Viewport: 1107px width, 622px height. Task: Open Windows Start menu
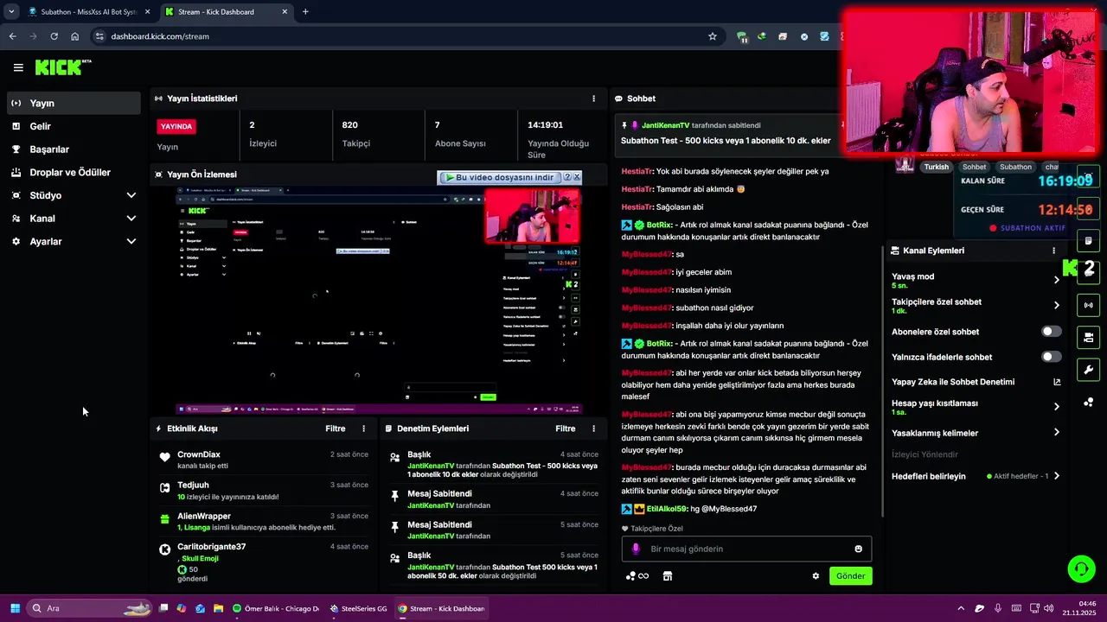[x=14, y=608]
